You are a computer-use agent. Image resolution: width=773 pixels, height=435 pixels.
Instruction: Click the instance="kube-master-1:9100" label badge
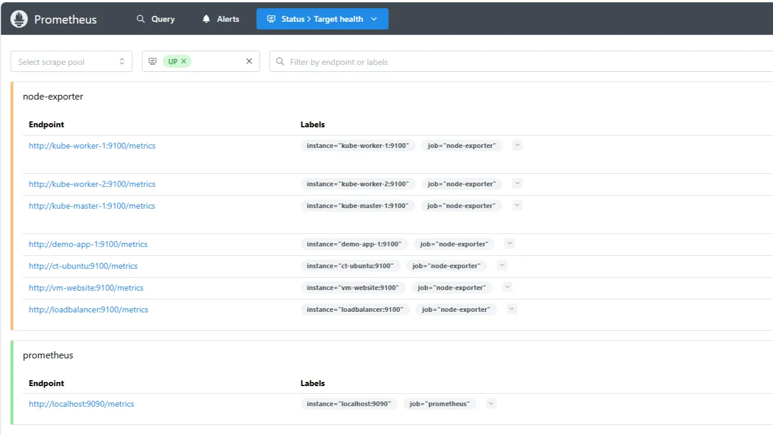(x=358, y=206)
